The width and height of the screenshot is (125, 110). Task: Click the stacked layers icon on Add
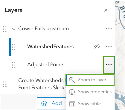[44, 103]
